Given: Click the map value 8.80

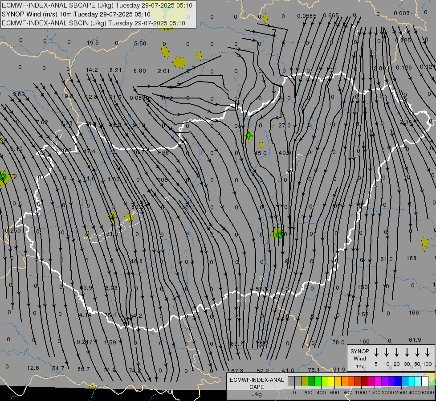Looking at the screenshot, I should (139, 71).
